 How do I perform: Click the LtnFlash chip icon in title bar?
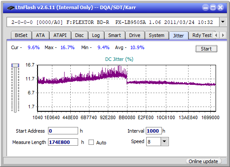tap(11, 7)
